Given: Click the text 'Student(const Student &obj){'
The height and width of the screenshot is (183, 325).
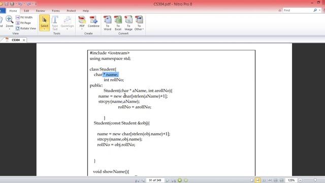Looking at the screenshot, I should [122, 123].
